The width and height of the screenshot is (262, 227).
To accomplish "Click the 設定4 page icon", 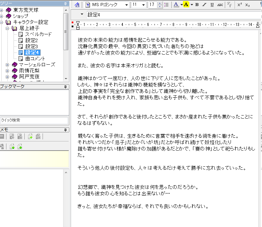I will (21, 53).
